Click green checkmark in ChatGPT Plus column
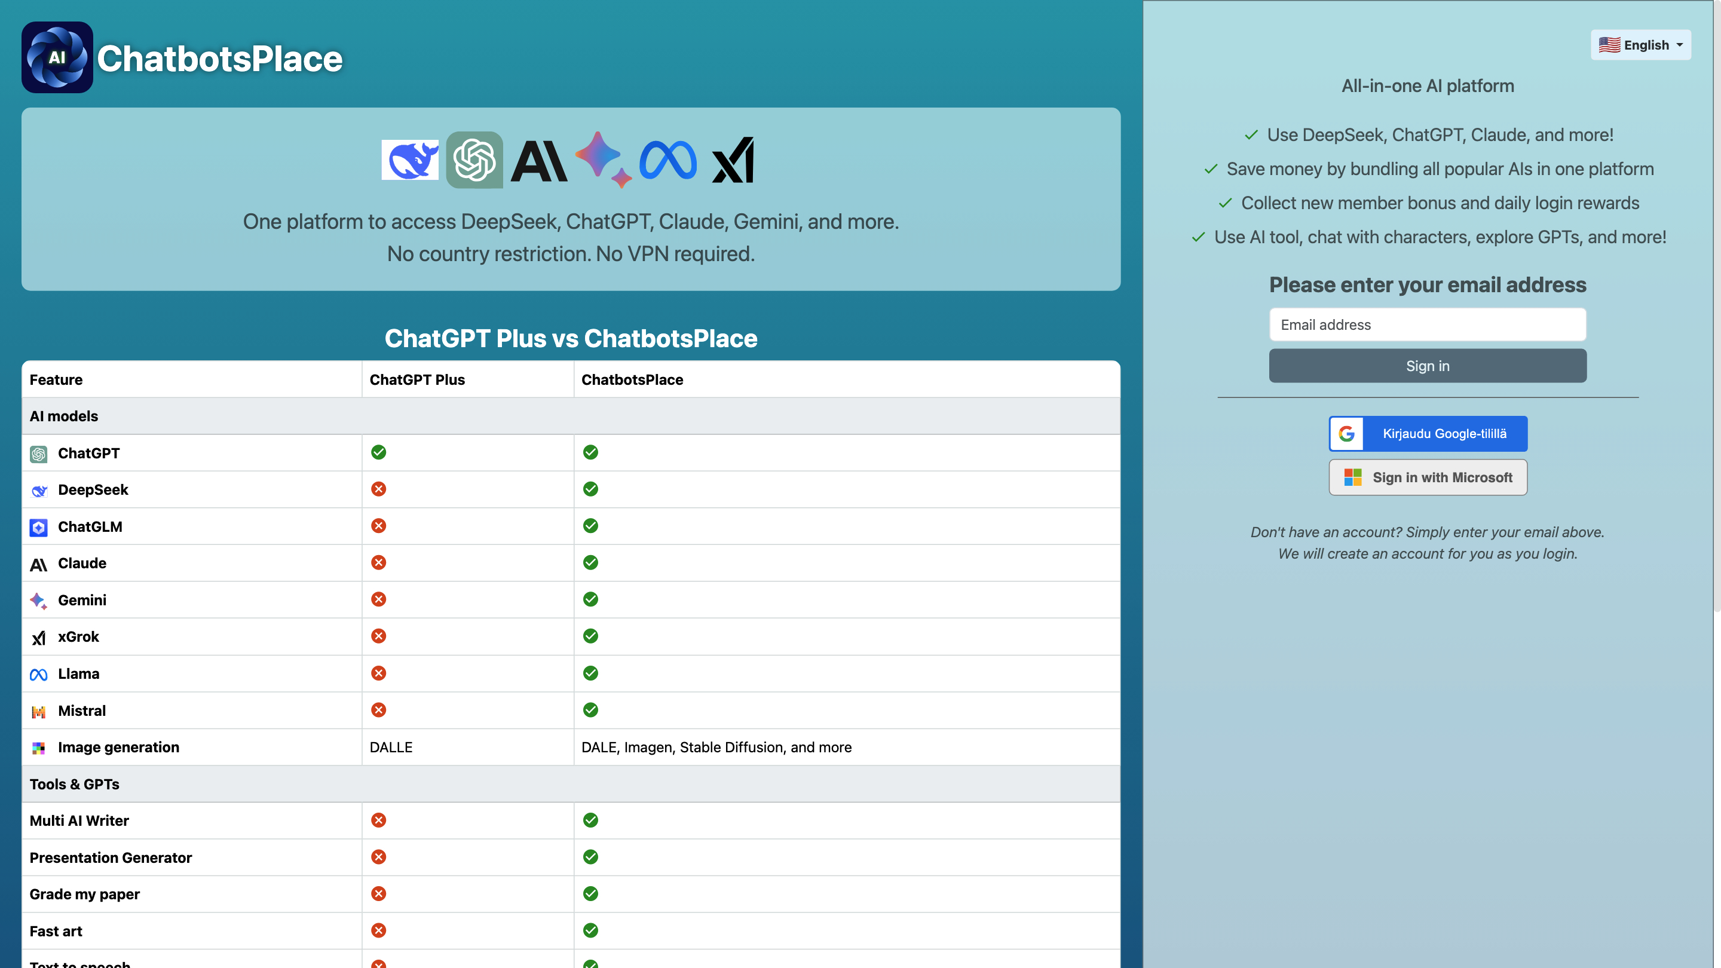Viewport: 1721px width, 968px height. [378, 452]
